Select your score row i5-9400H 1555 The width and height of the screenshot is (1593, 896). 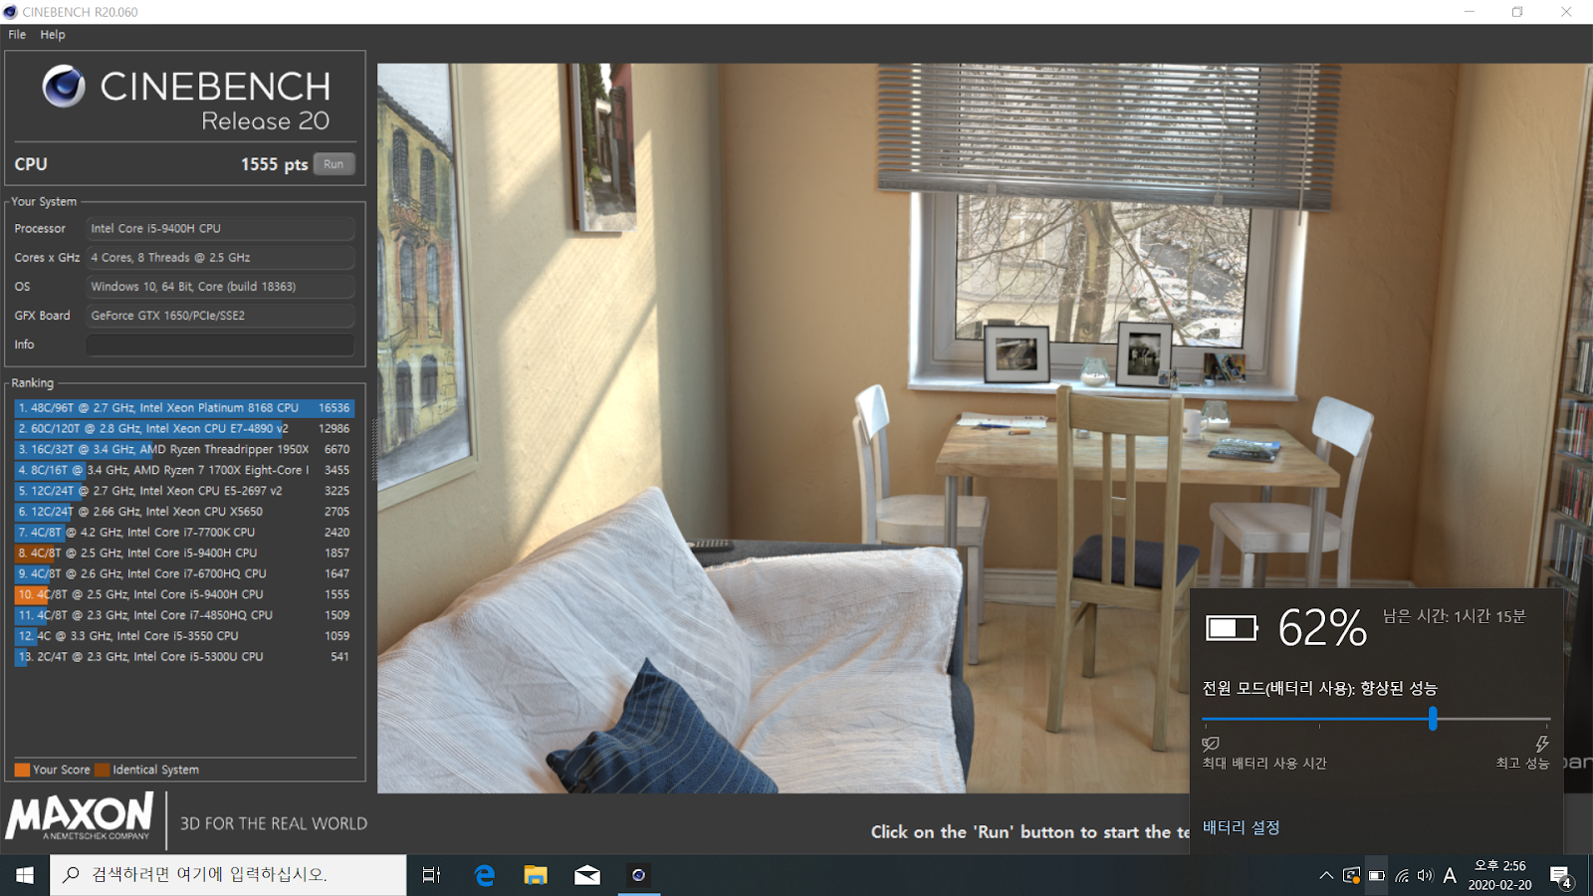[184, 594]
